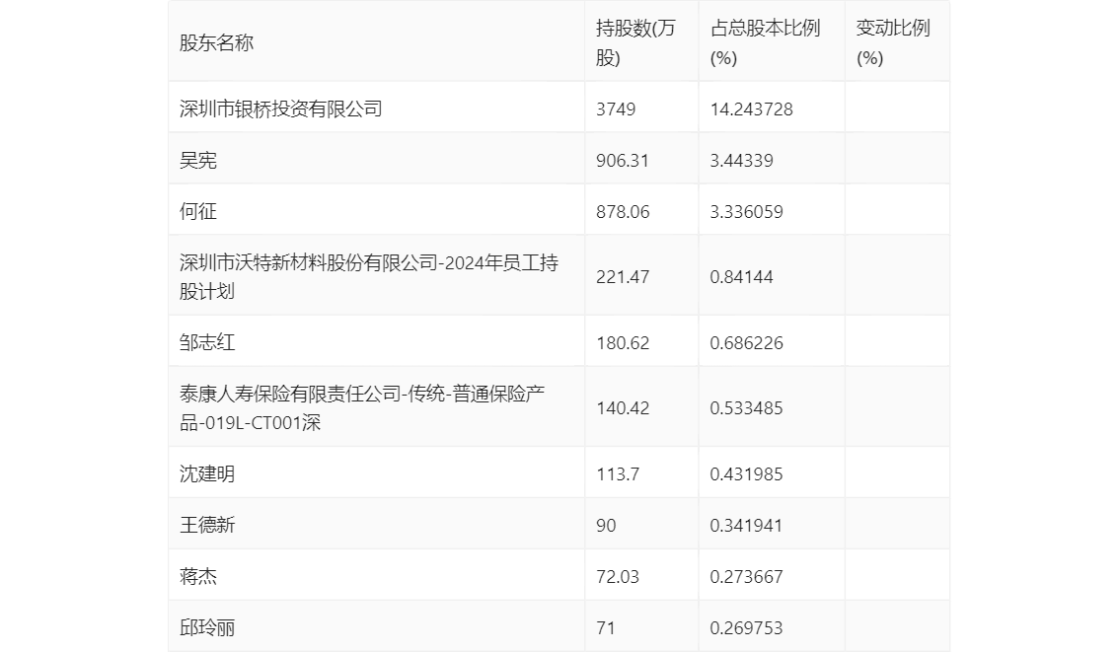The height and width of the screenshot is (652, 1119).
Task: Click the value 140.42
Action: pyautogui.click(x=623, y=408)
